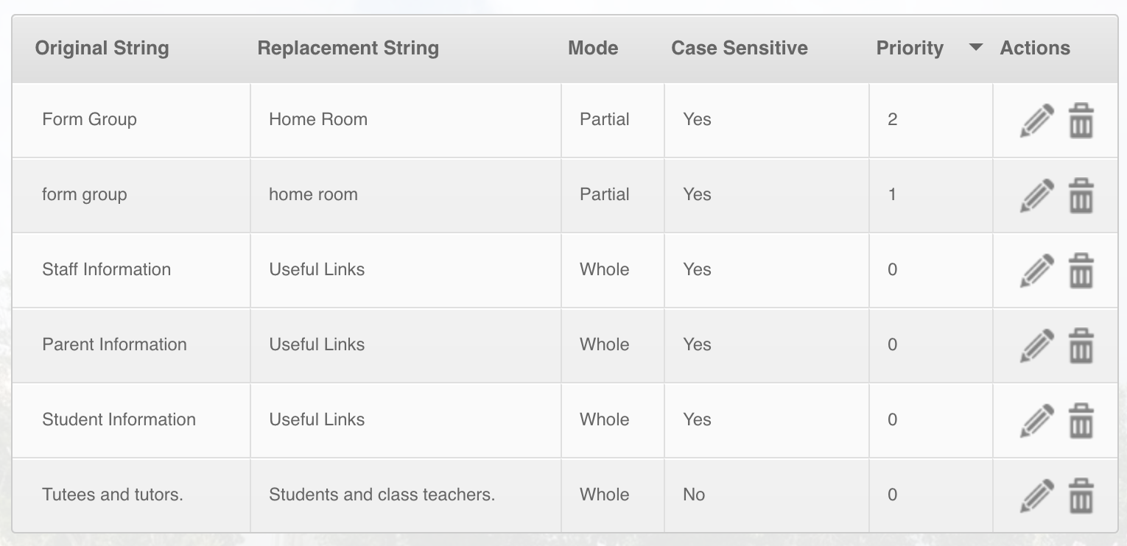
Task: Delete the Staff Information row
Action: [1081, 271]
